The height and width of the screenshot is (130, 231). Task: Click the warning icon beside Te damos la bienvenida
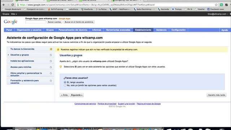click(51, 49)
